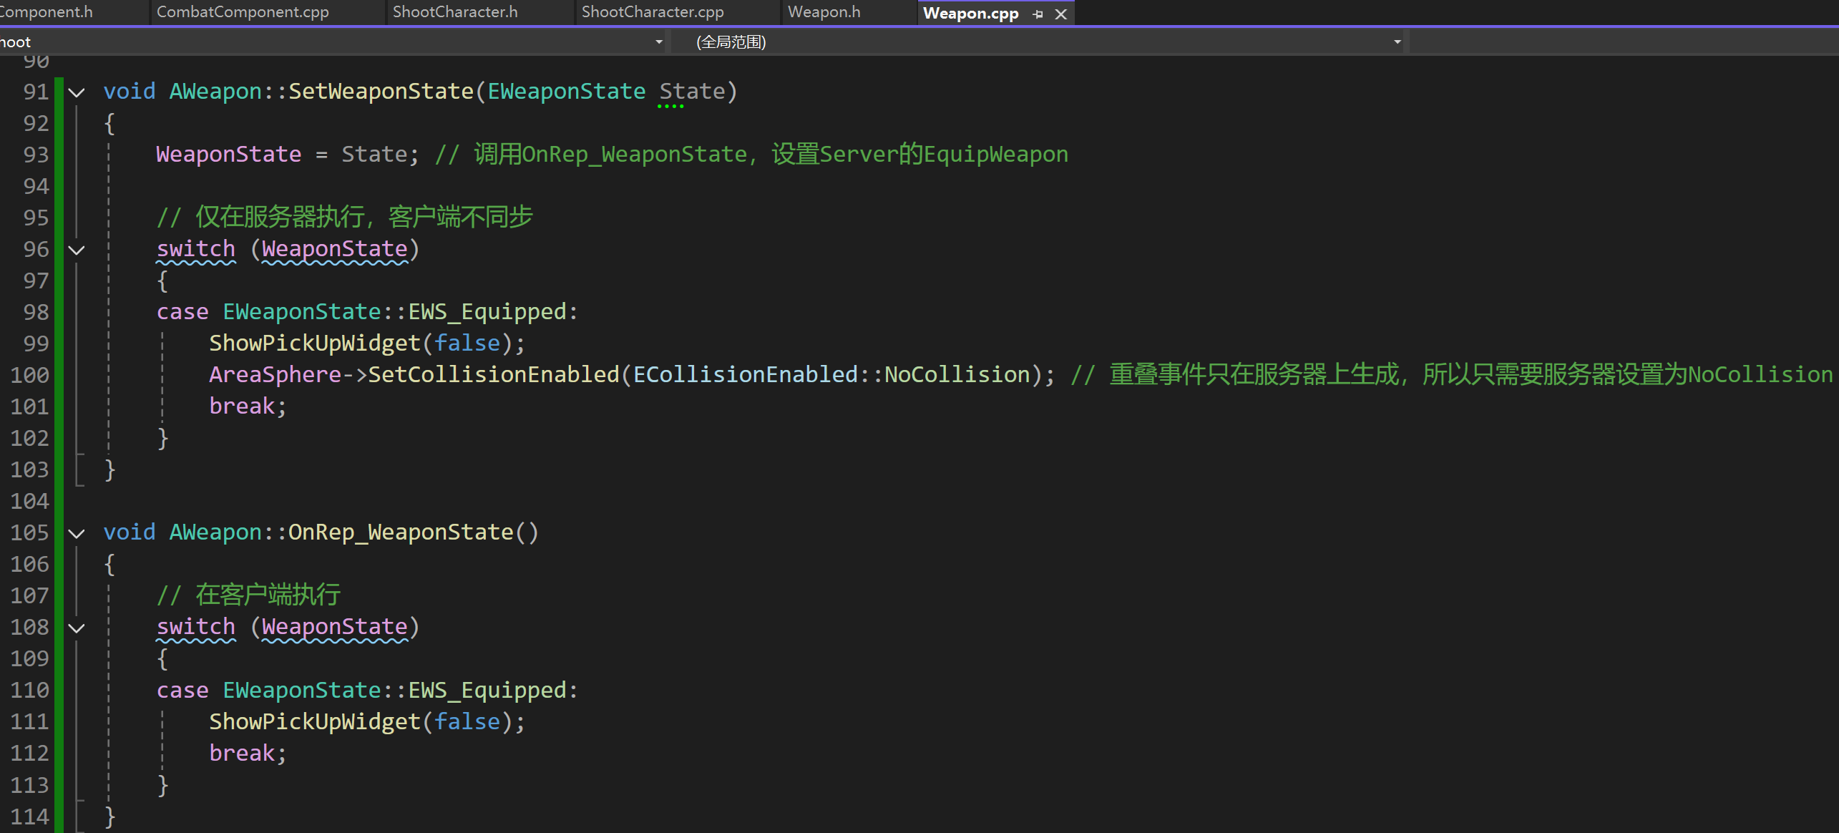This screenshot has height=833, width=1839.
Task: Click the State parameter with green dotted underline
Action: click(x=692, y=92)
